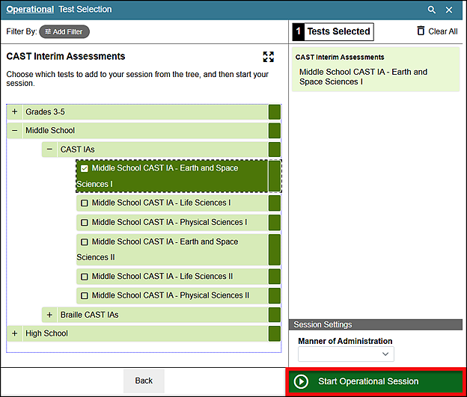Screen dimensions: 467x397
Task: Click the Clear All trash icon
Action: pos(421,31)
